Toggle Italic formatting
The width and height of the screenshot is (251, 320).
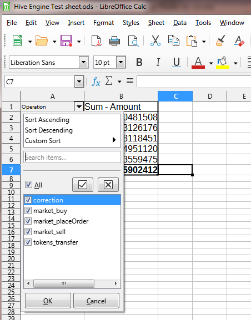tap(158, 62)
